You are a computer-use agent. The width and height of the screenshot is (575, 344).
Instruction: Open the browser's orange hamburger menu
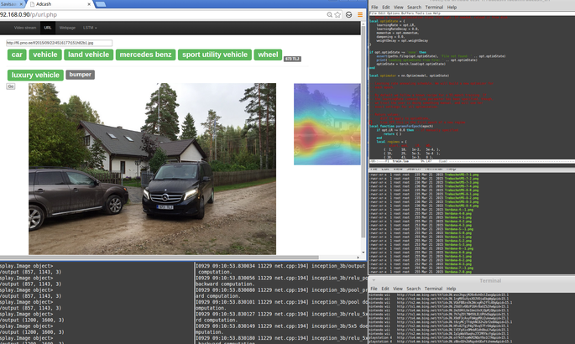(x=360, y=14)
